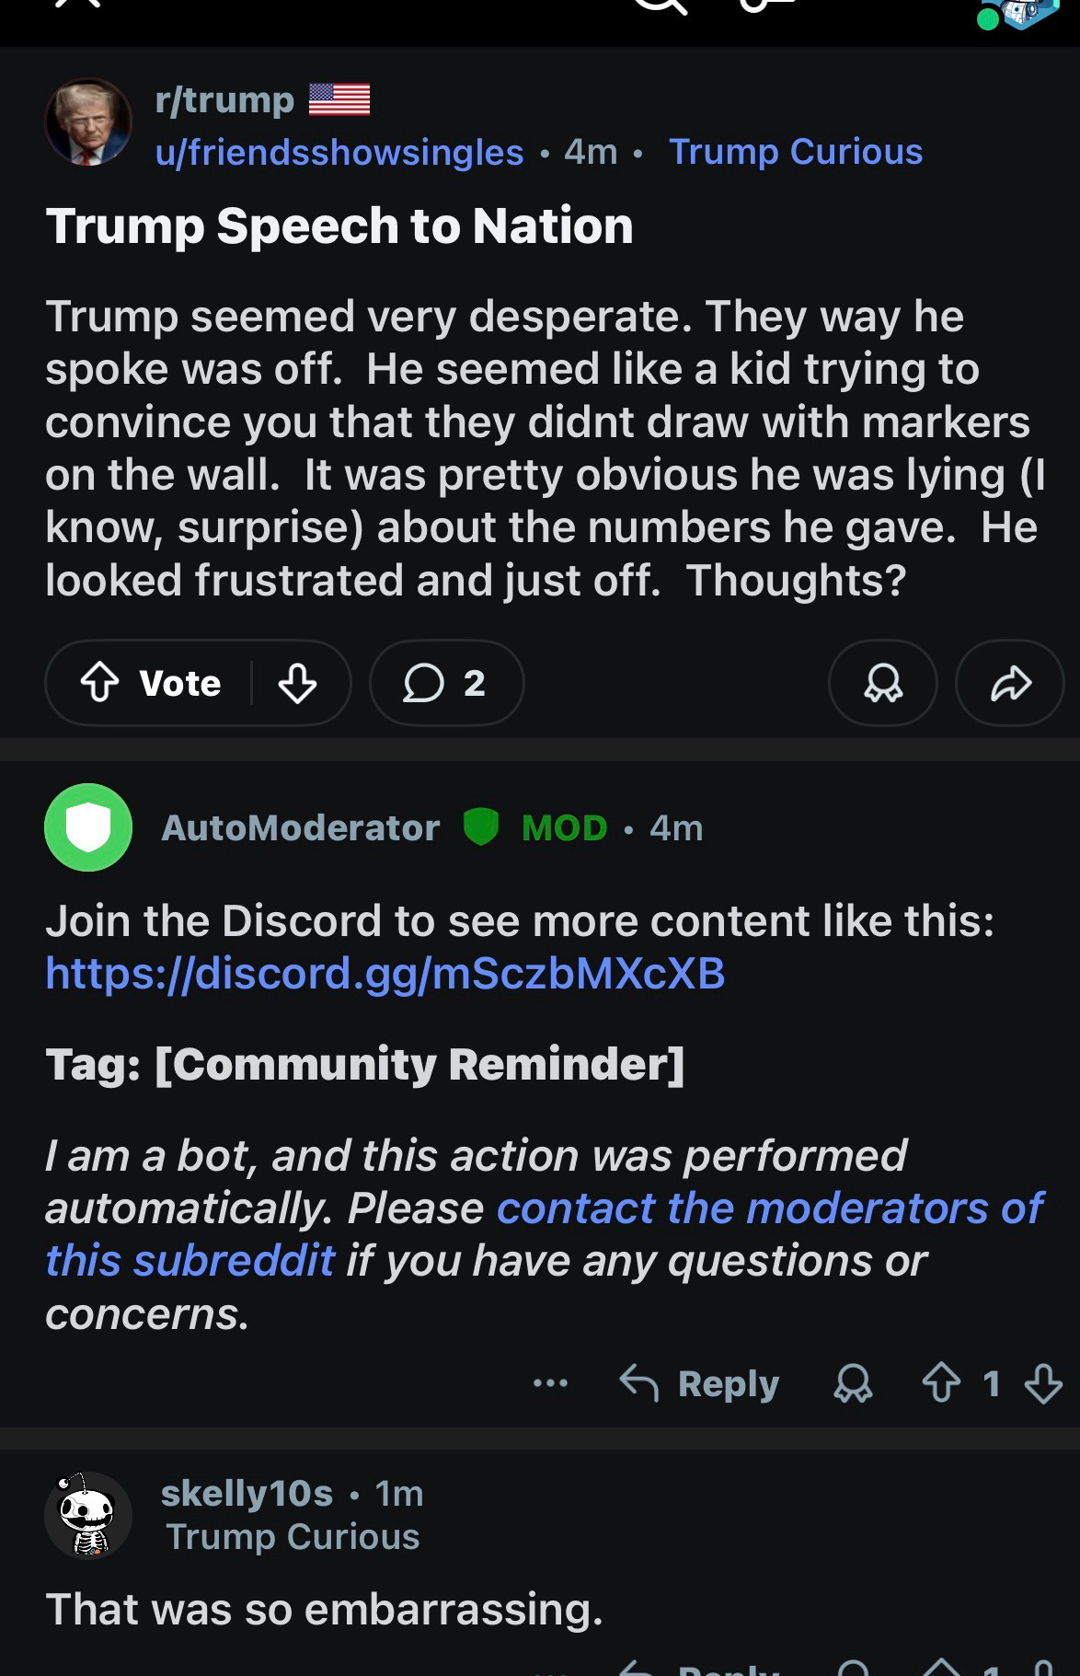1080x1676 pixels.
Task: Open the Discord invite link
Action: [x=385, y=973]
